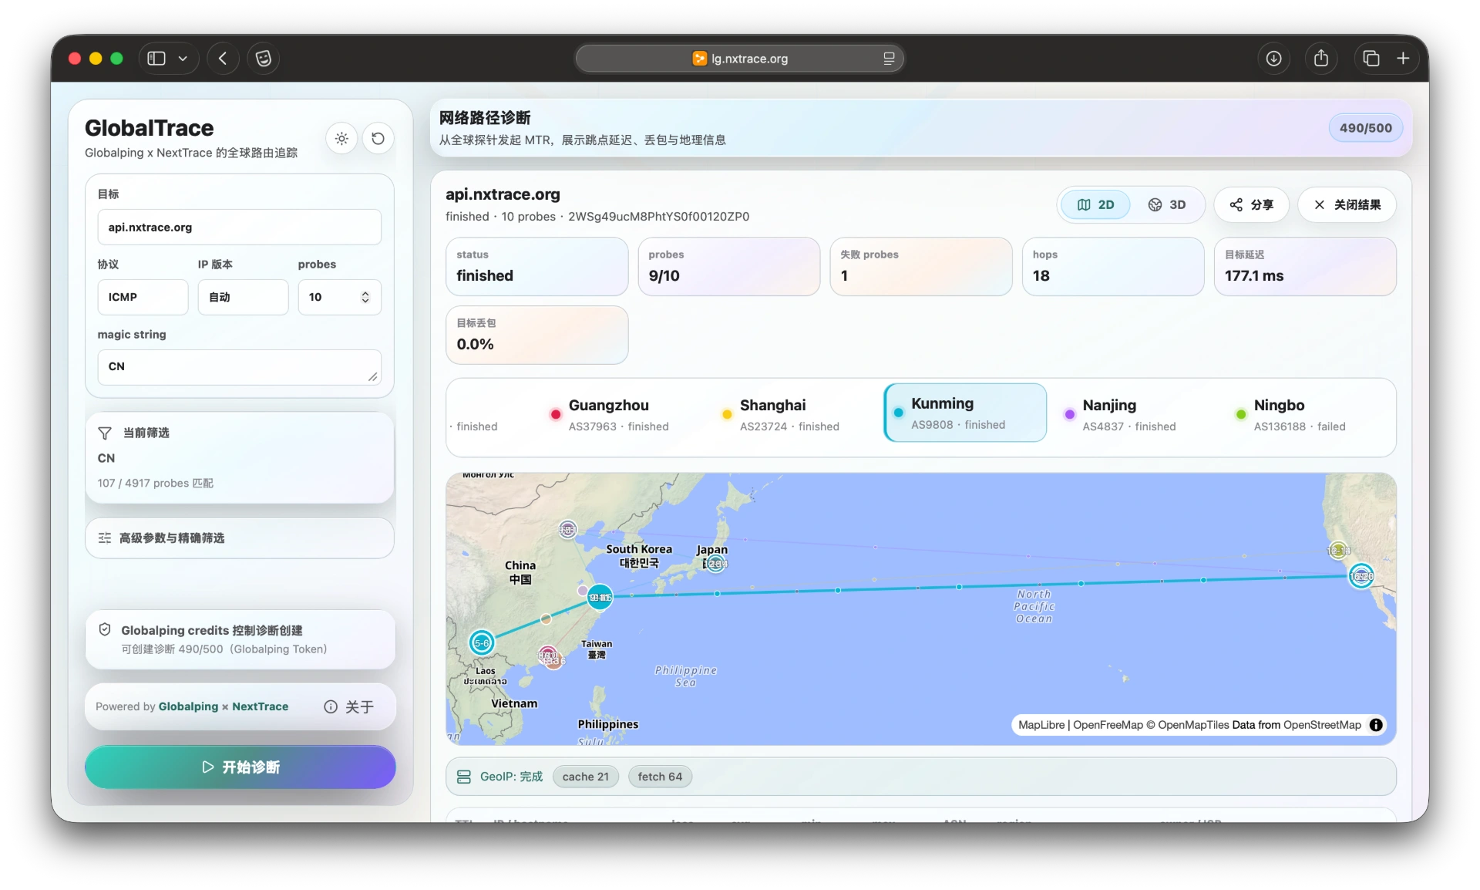Toggle the light/dark theme sun icon
This screenshot has width=1480, height=890.
click(x=341, y=139)
